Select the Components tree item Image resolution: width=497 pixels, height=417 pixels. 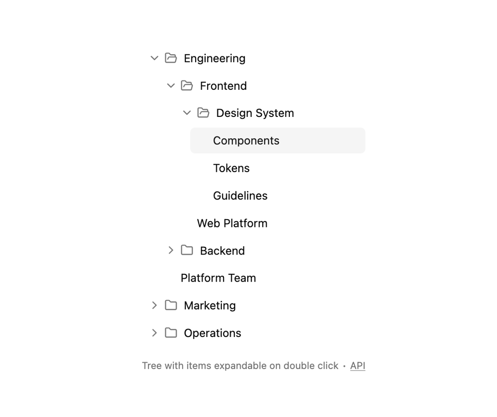click(x=277, y=140)
